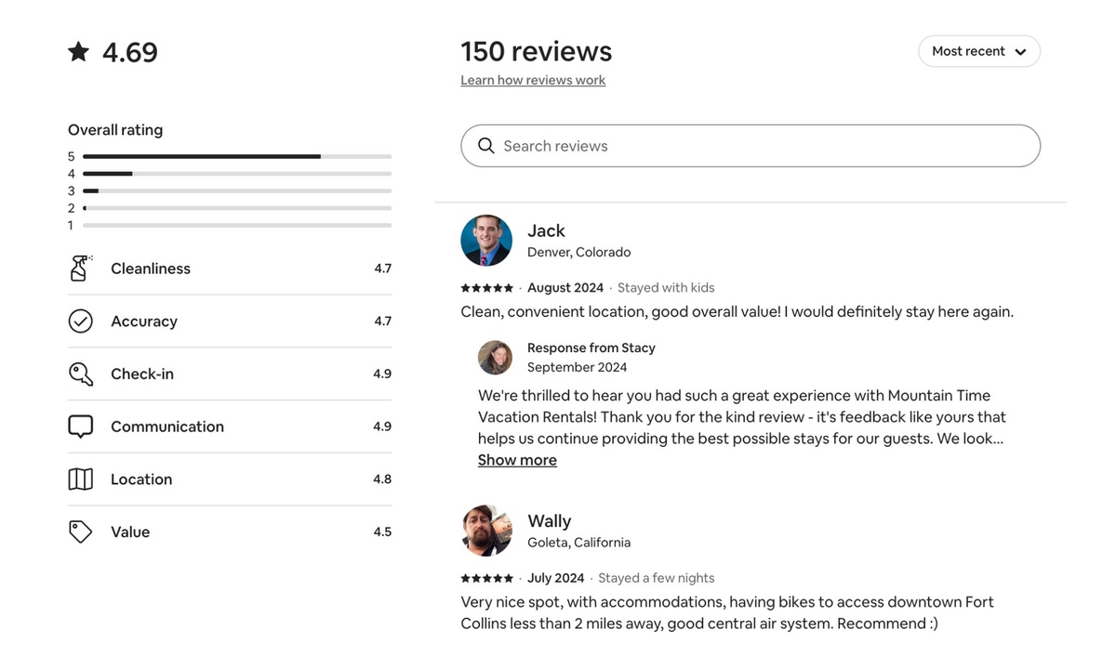Click the 5-star rating bar
The width and height of the screenshot is (1116, 669).
click(236, 156)
